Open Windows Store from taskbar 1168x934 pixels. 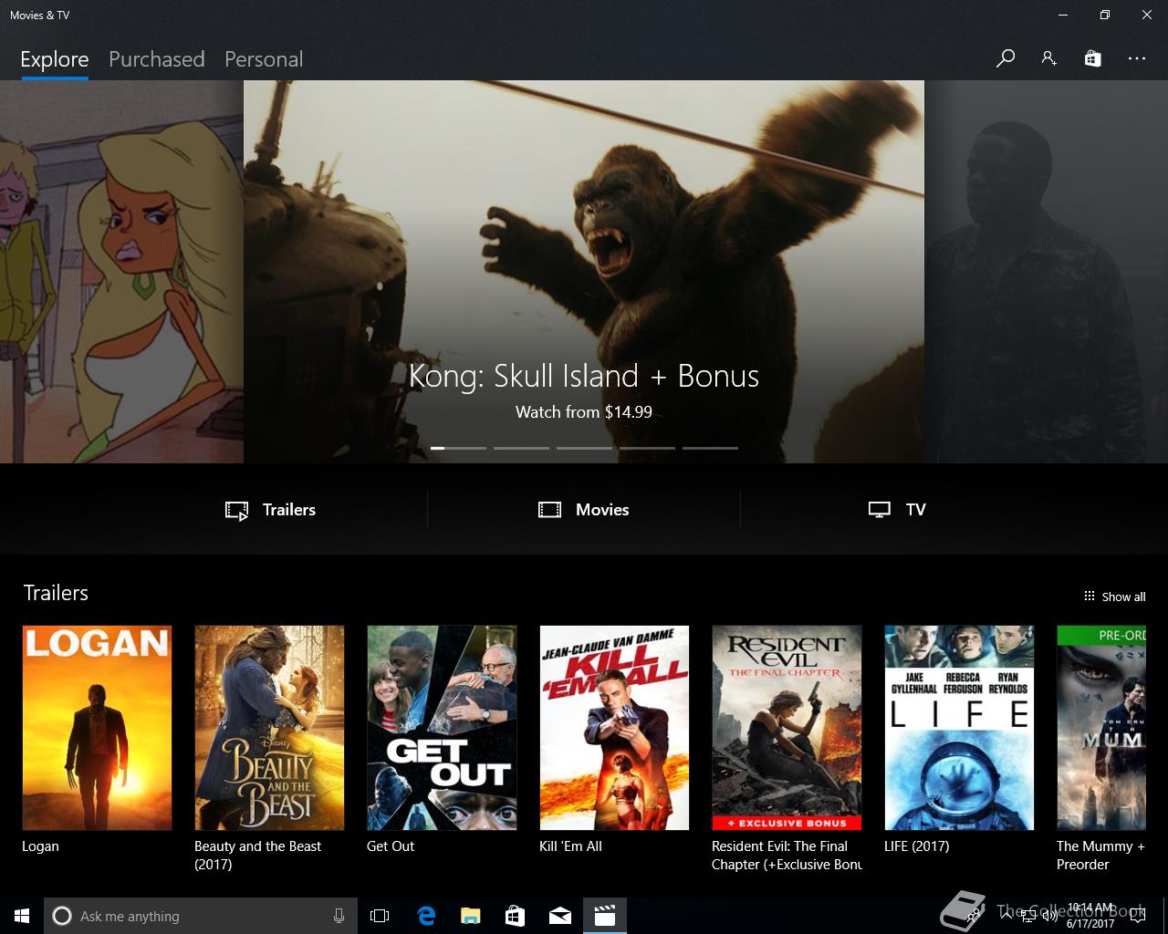(515, 916)
